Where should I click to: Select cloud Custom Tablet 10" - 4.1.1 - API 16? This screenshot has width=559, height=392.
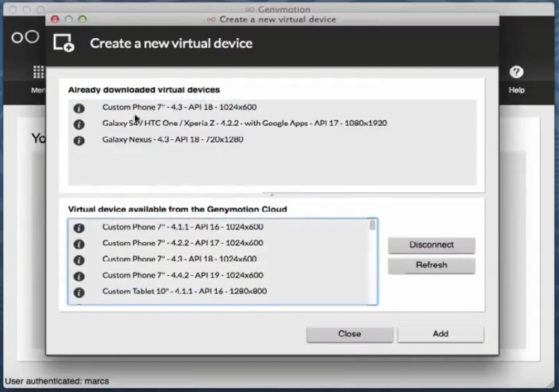(184, 291)
